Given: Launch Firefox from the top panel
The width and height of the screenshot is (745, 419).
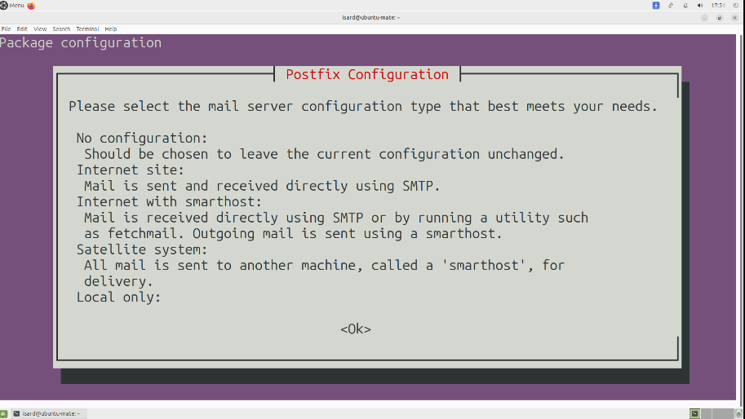Looking at the screenshot, I should (31, 6).
